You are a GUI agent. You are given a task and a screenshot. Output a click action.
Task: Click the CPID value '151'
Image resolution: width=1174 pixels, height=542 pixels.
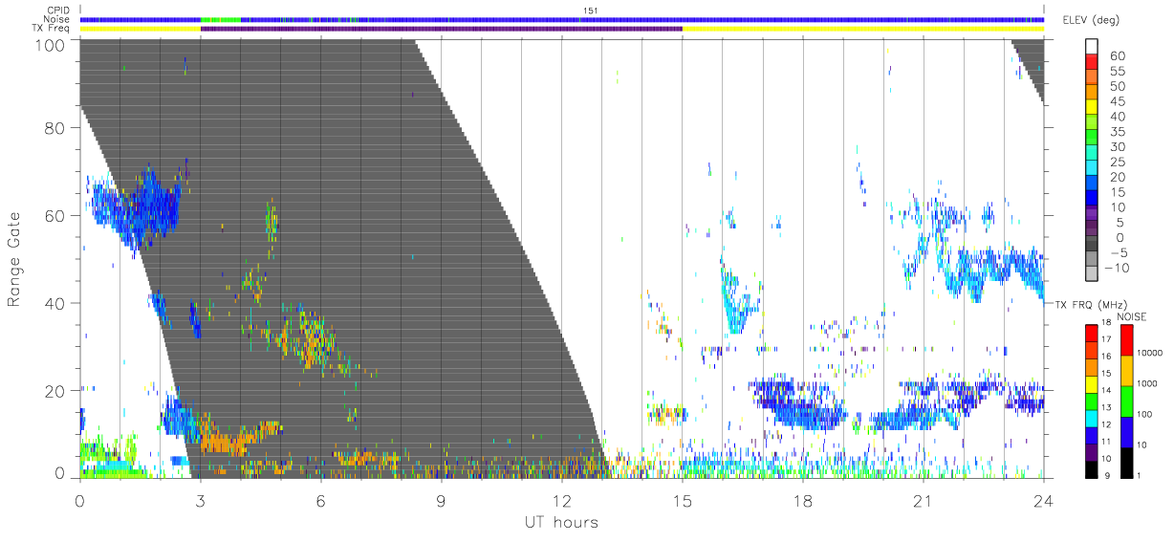[590, 11]
